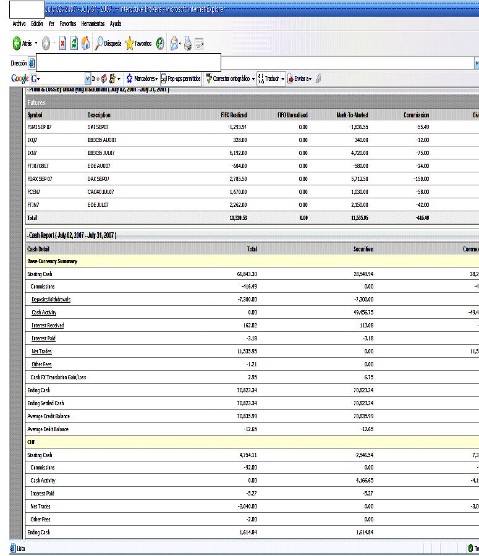
Task: Click the Atrás back arrow button
Action: 19,44
